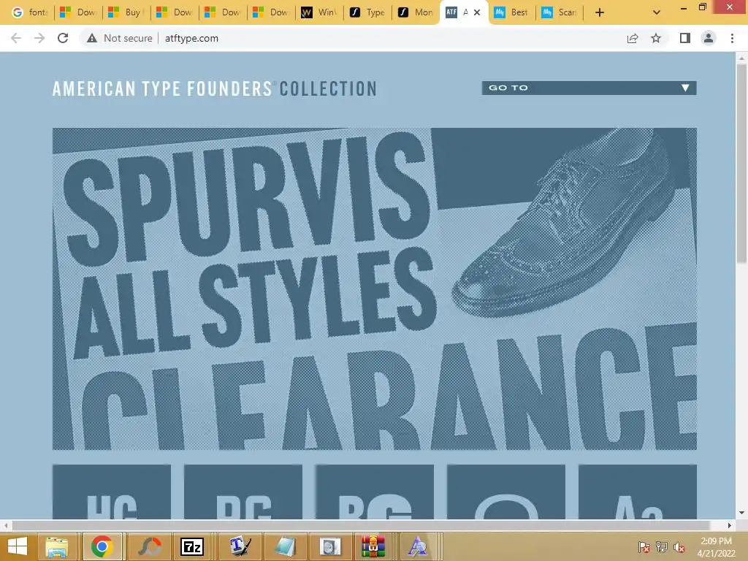748x561 pixels.
Task: Open File Explorer from the taskbar
Action: 57,546
